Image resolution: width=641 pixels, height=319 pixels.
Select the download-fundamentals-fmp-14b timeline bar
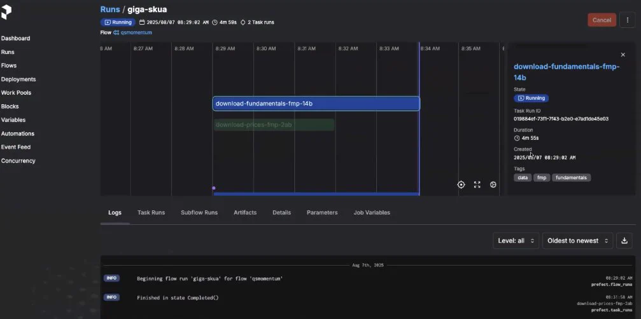[x=316, y=104]
